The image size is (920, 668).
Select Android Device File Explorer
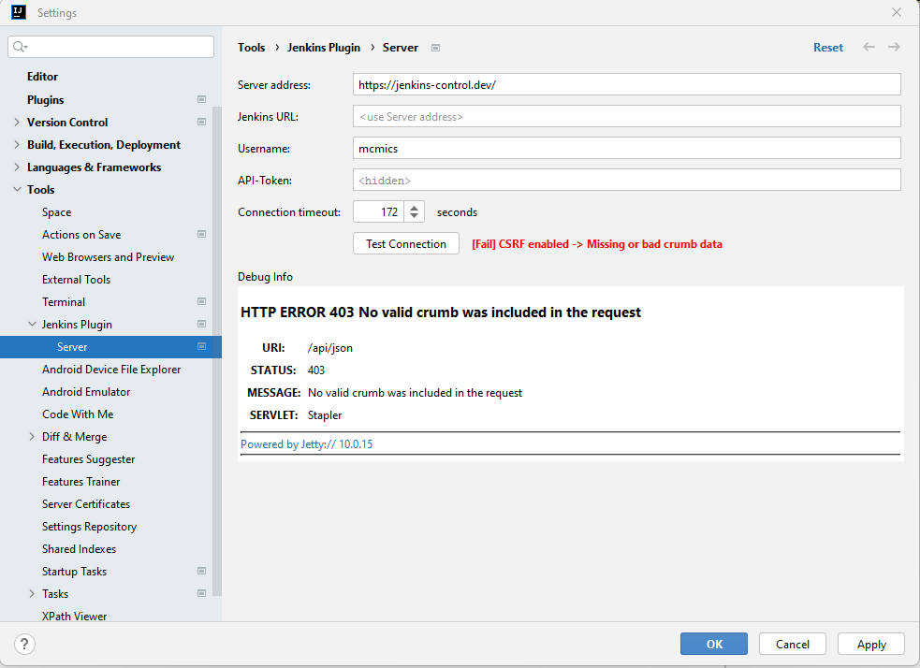[111, 369]
